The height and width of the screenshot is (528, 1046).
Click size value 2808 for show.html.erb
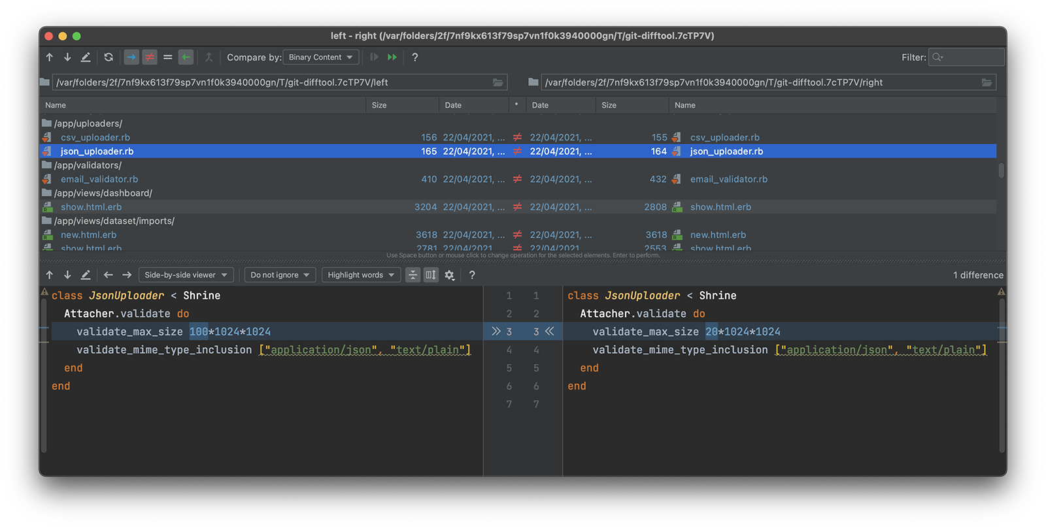pyautogui.click(x=655, y=207)
